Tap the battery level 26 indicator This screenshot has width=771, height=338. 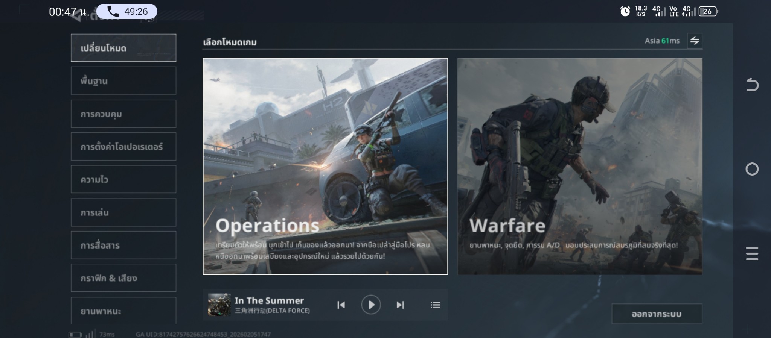tap(708, 11)
